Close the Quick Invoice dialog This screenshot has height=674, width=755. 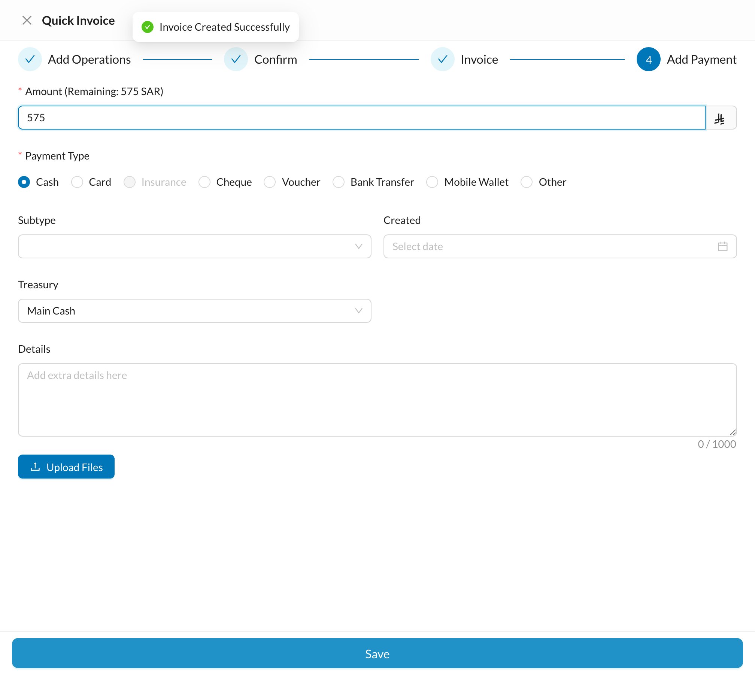click(27, 20)
